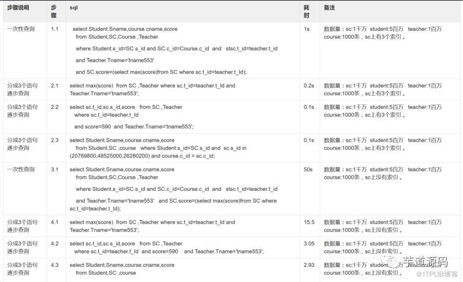Select step number 4.3 cell
The width and height of the screenshot is (463, 282).
pyautogui.click(x=55, y=265)
